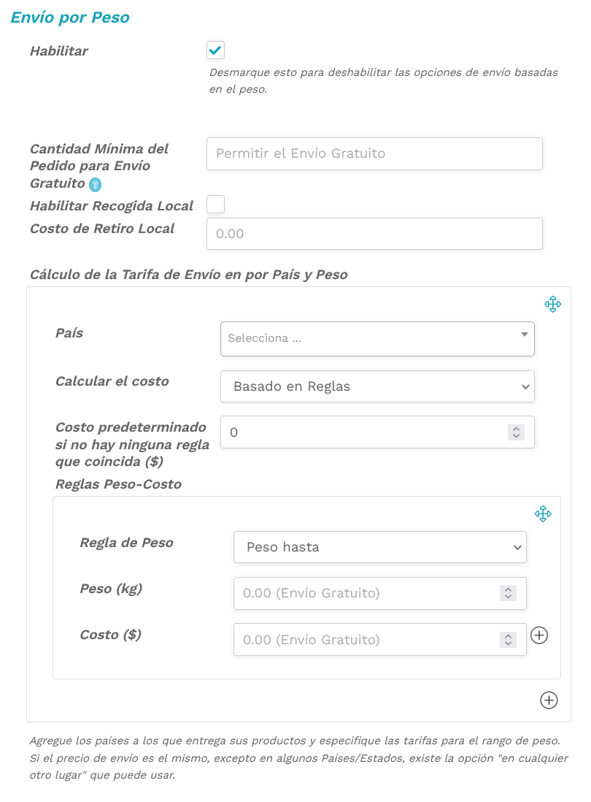Click the Costo de Retiro Local input field
The width and height of the screenshot is (591, 802).
(x=374, y=233)
